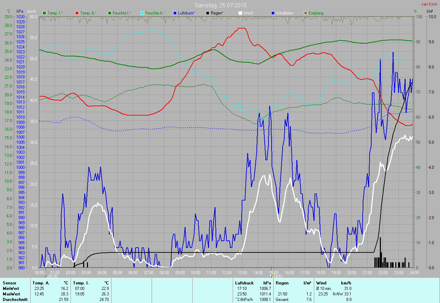The height and width of the screenshot is (303, 440).
Task: Click the Jarz Erich label
Action: click(429, 4)
